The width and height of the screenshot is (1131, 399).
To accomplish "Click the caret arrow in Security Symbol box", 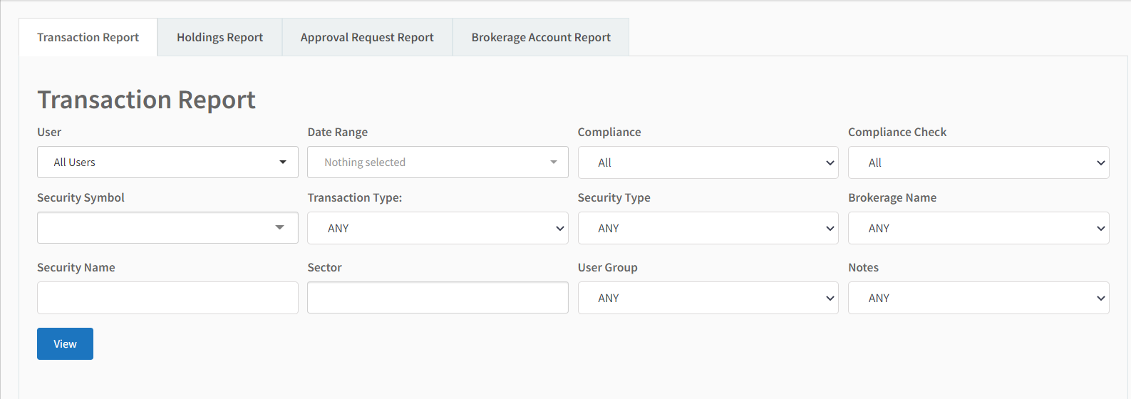I will coord(279,227).
